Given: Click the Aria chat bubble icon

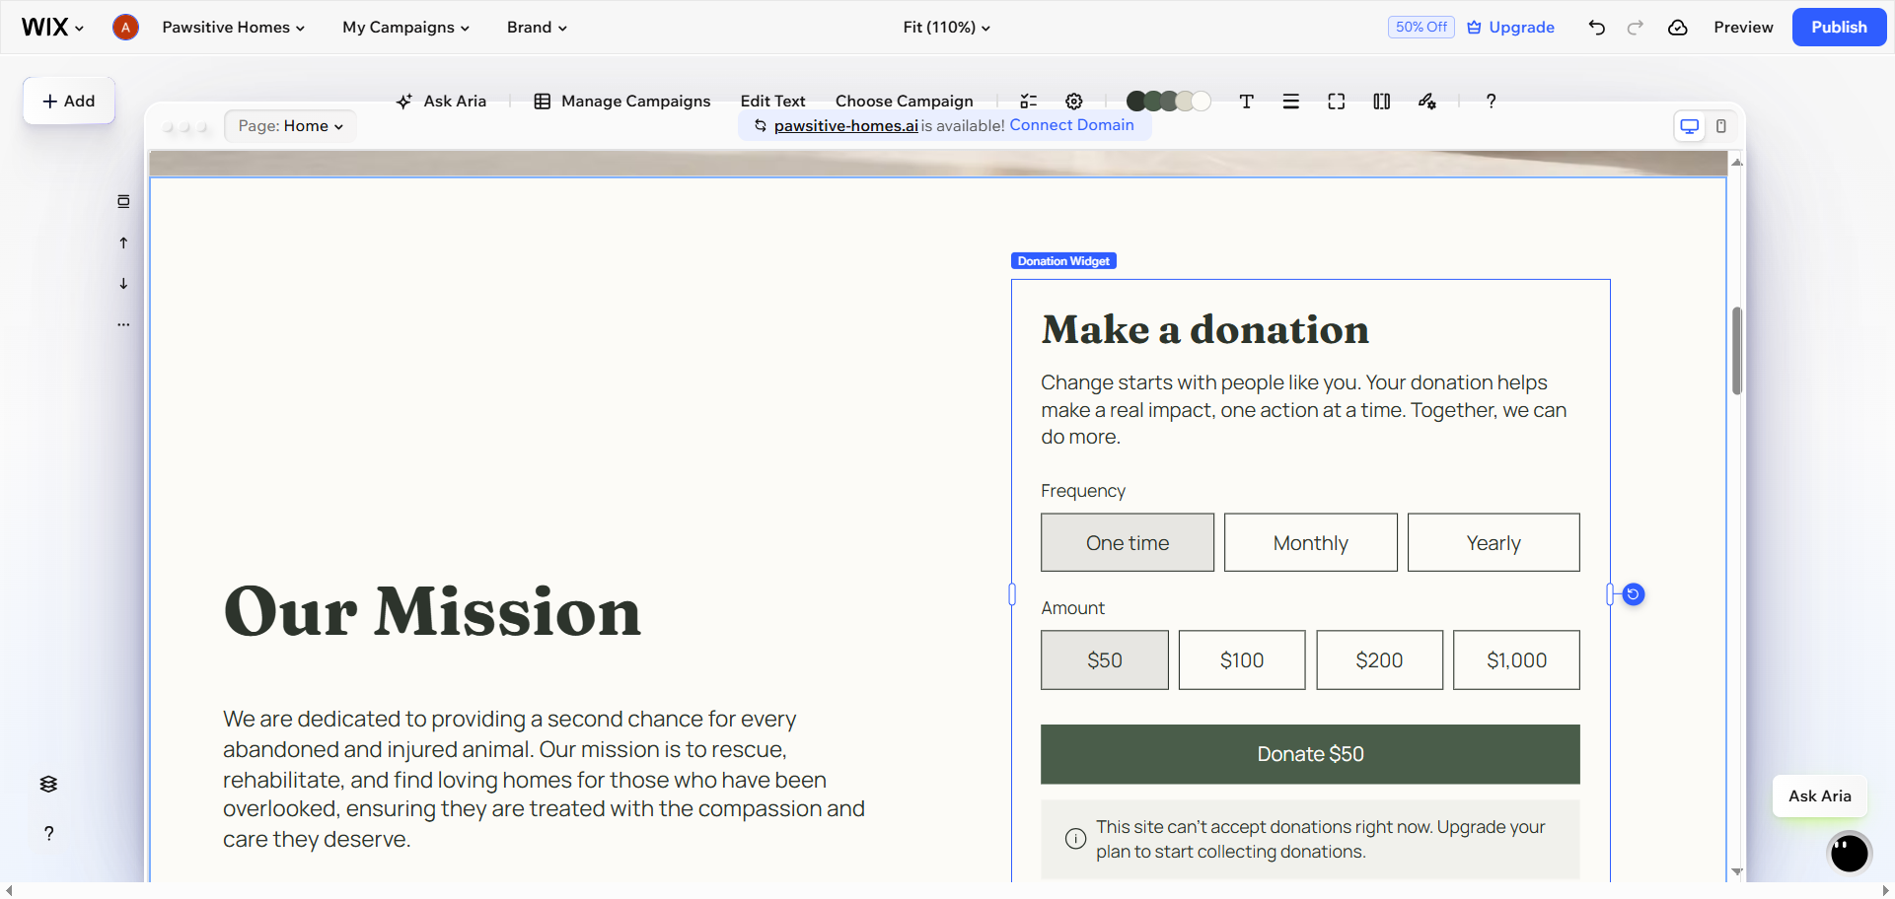Looking at the screenshot, I should coord(1849,853).
